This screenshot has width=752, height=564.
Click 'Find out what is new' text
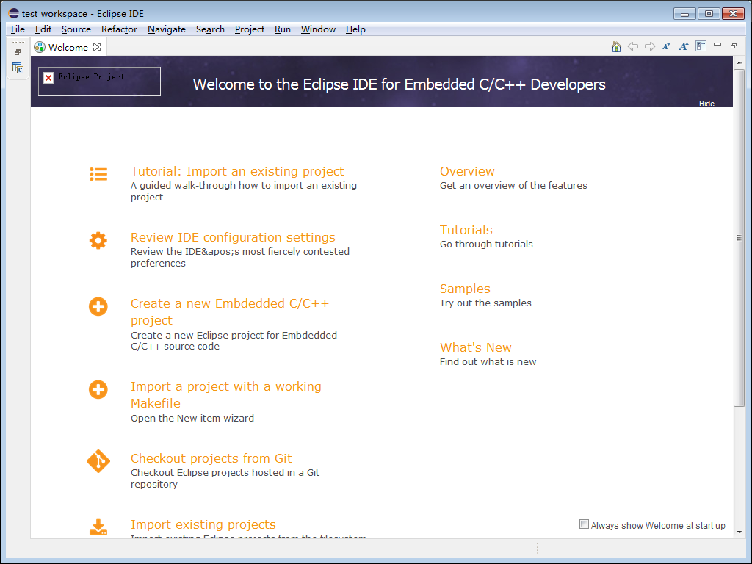click(x=488, y=361)
